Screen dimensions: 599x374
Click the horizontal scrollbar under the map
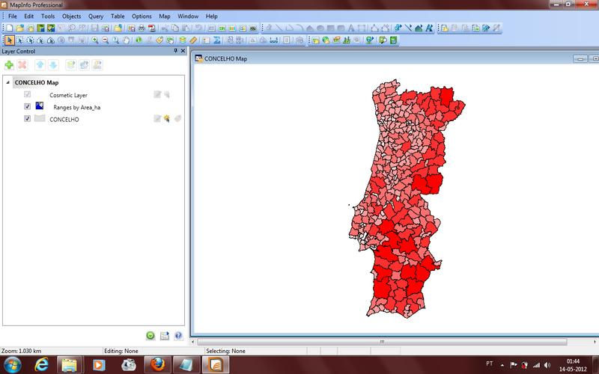coord(382,342)
